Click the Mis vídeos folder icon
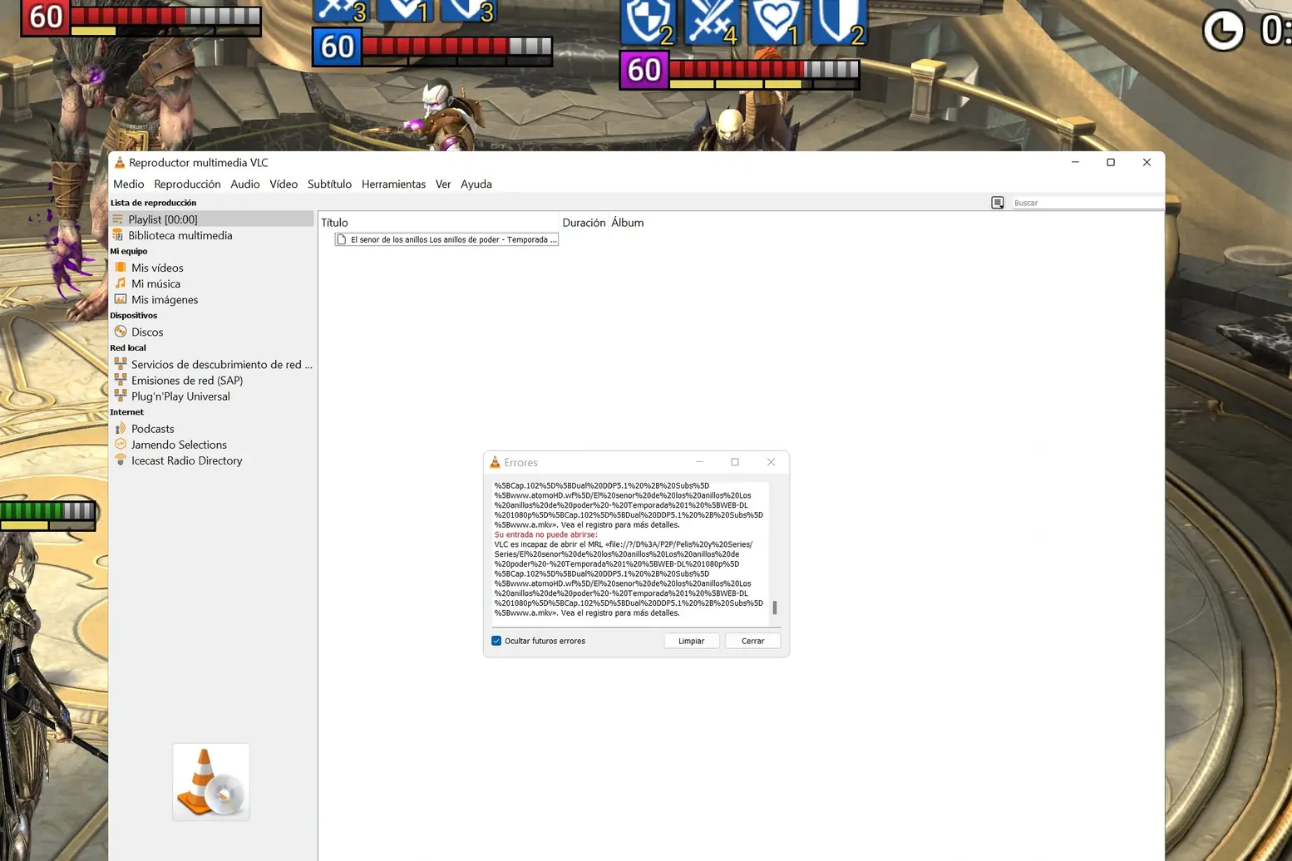This screenshot has height=861, width=1292. (121, 268)
